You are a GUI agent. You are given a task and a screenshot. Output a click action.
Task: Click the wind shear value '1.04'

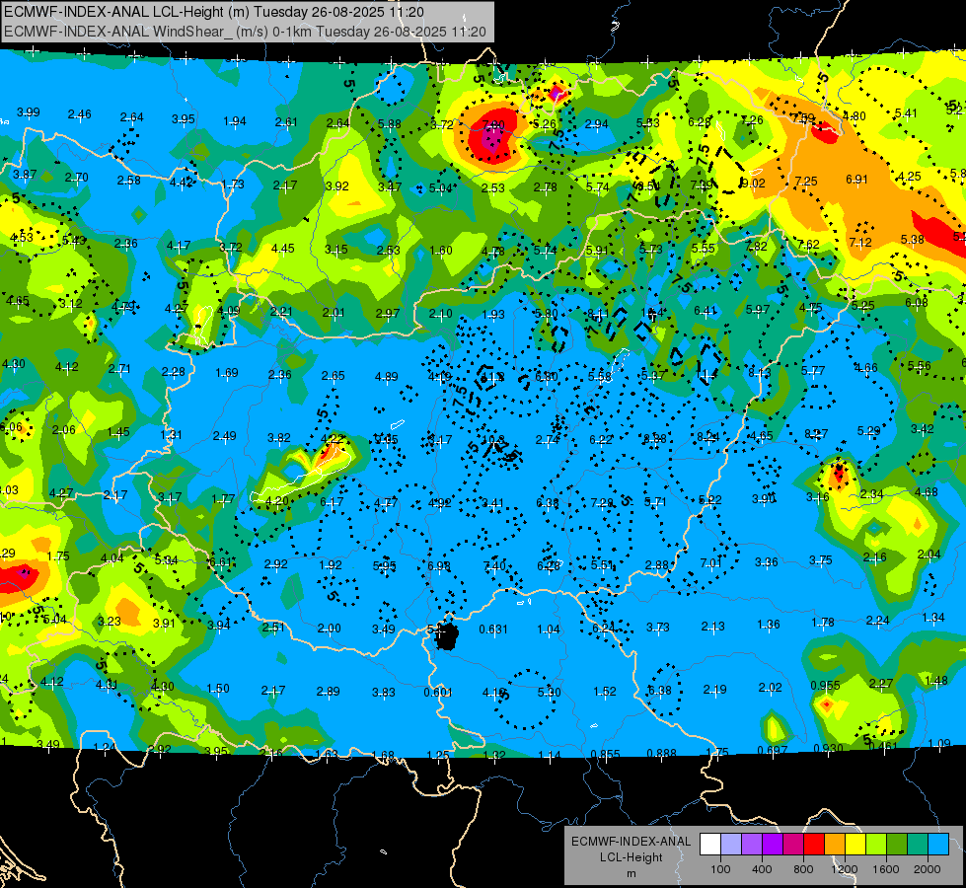549,629
